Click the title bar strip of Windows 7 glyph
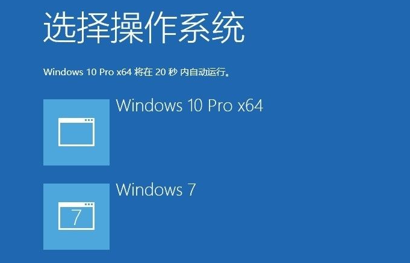 point(76,205)
